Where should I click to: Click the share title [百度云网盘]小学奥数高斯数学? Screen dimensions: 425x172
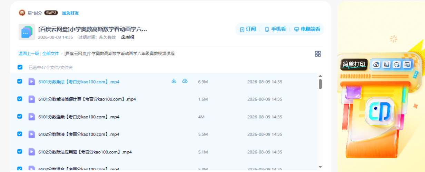click(93, 29)
